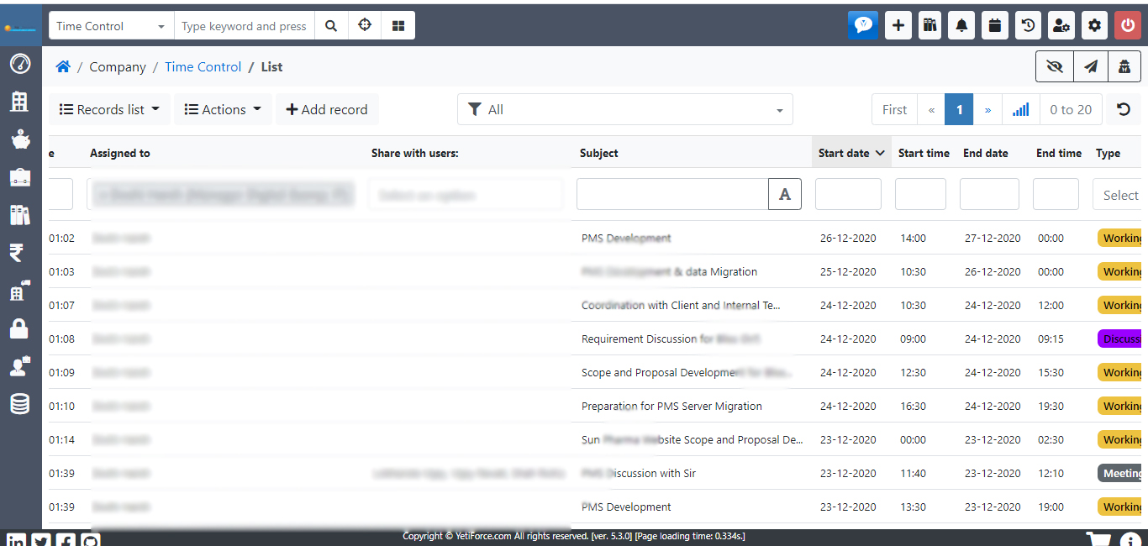The image size is (1148, 546).
Task: Open the All filter dropdown
Action: coord(624,109)
